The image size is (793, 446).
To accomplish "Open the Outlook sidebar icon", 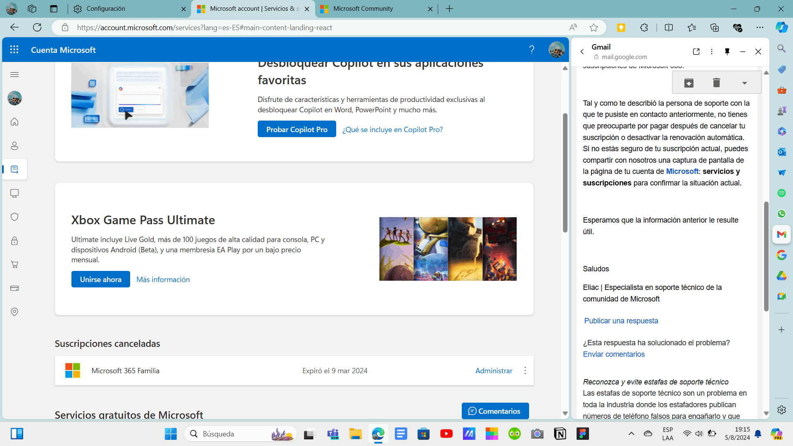I will tap(781, 152).
